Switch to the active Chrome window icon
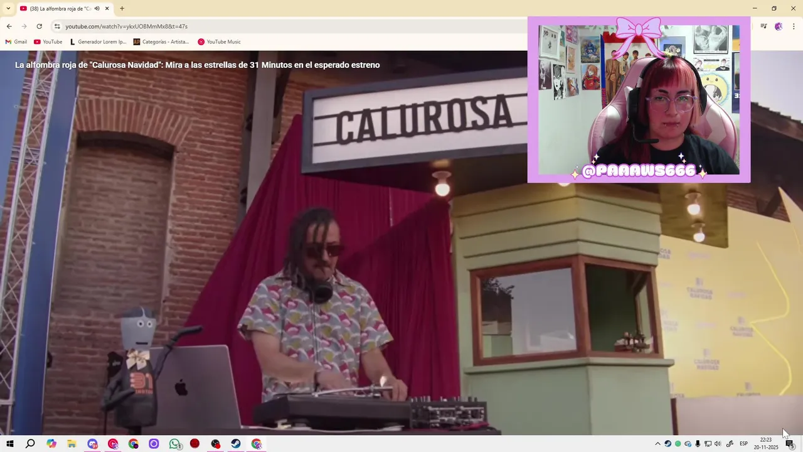 (257, 444)
